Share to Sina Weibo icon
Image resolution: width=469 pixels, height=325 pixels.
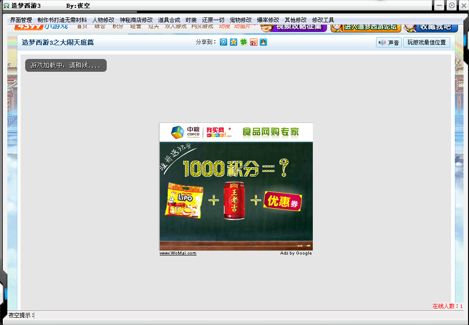[x=254, y=42]
